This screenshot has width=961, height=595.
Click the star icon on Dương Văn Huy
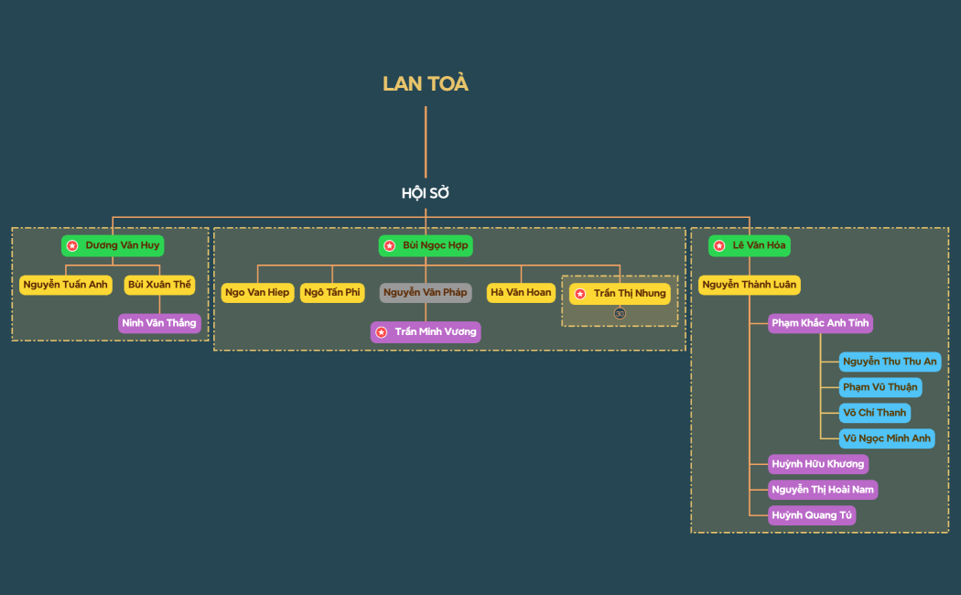pyautogui.click(x=72, y=246)
